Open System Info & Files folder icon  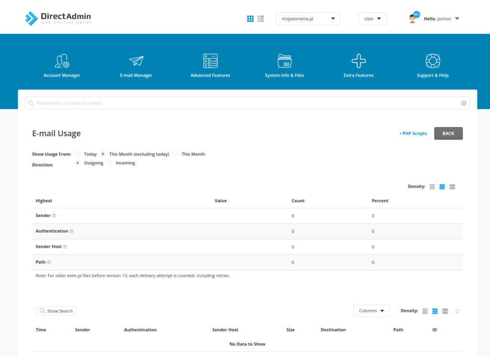point(284,61)
